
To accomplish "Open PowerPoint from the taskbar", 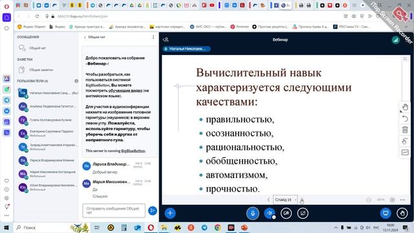I will point(245,227).
